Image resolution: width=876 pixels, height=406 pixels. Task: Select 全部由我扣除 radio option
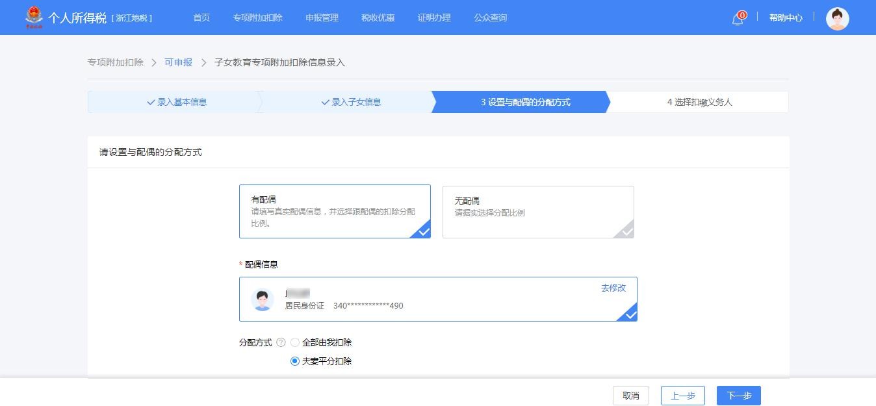click(295, 342)
